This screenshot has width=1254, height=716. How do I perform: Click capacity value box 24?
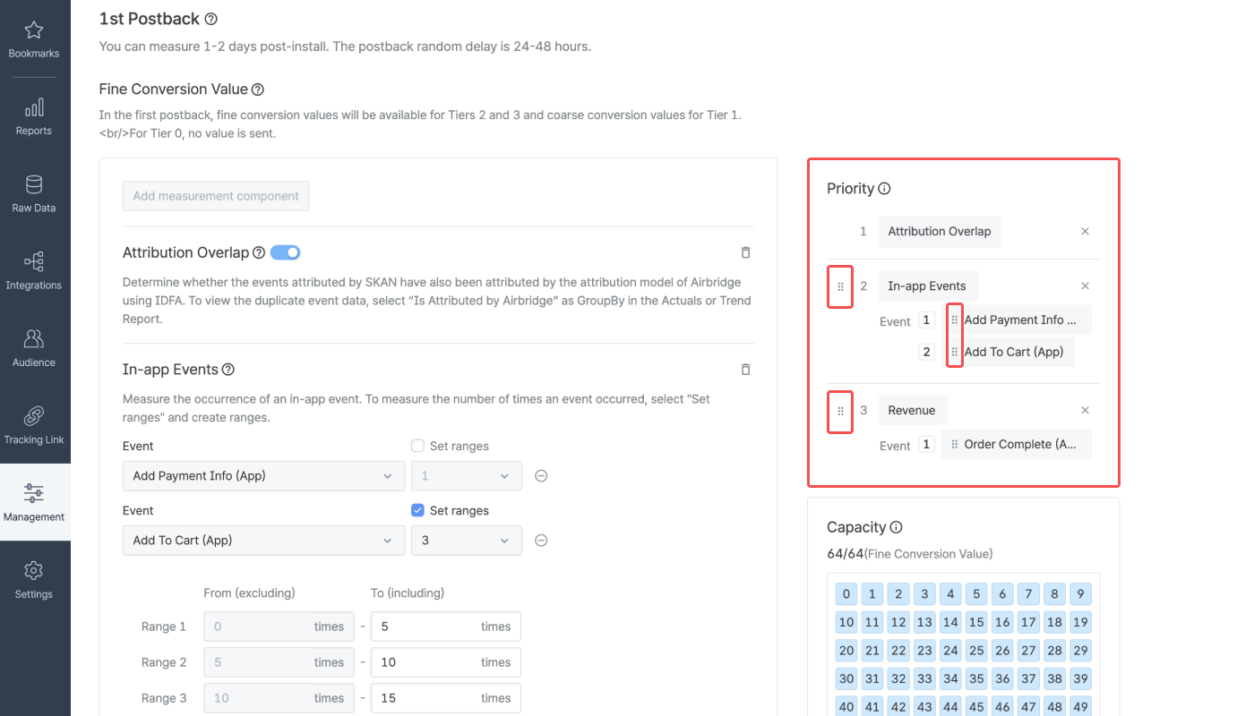[x=950, y=652]
